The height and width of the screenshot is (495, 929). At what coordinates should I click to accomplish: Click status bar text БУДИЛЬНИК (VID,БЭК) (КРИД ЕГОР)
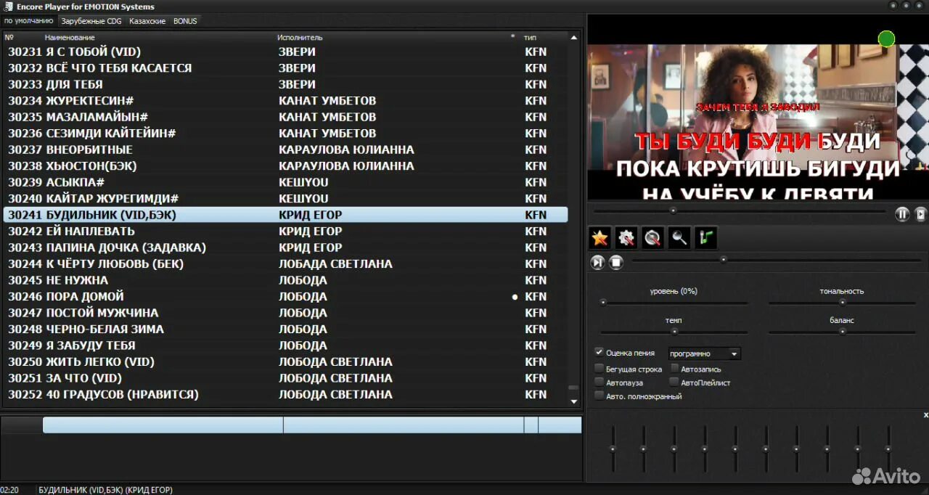[105, 490]
